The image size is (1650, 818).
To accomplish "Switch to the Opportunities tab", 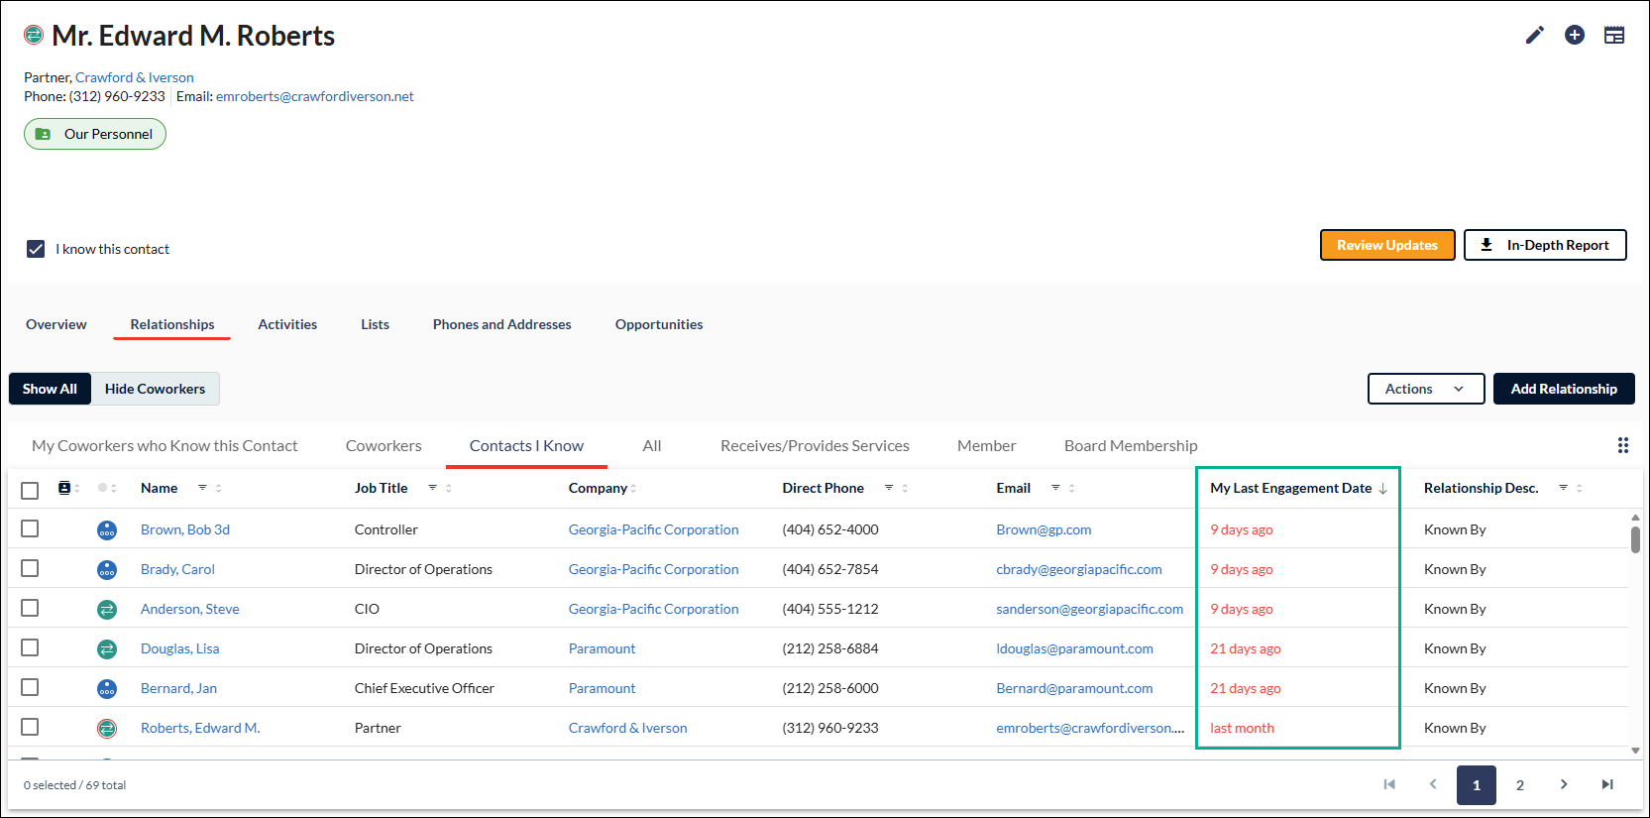I will click(x=659, y=324).
